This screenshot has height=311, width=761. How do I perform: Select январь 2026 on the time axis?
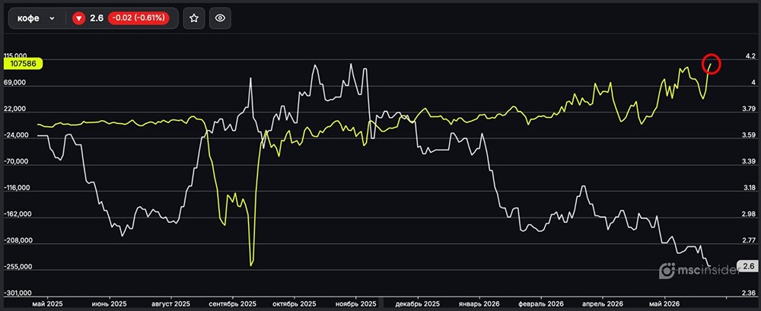[479, 303]
